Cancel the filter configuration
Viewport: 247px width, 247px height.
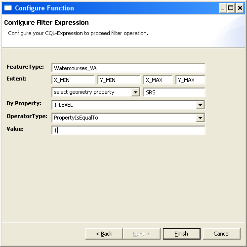(x=222, y=234)
